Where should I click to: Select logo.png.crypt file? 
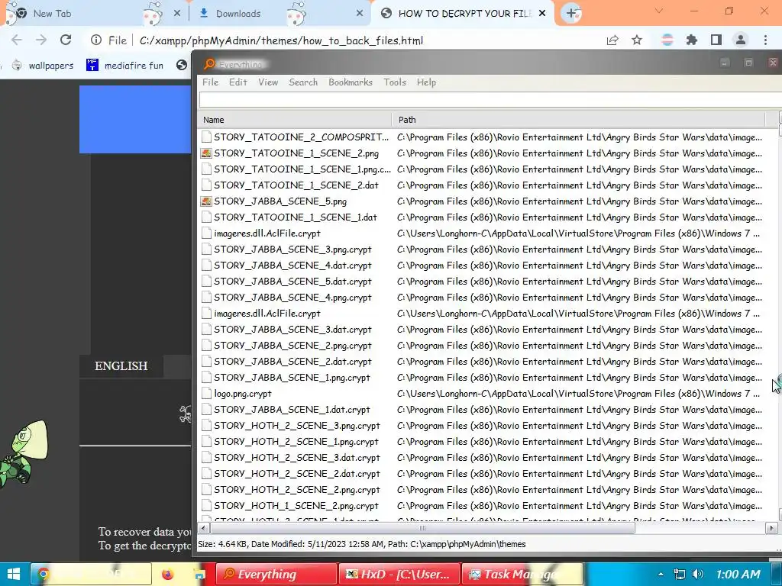(243, 394)
